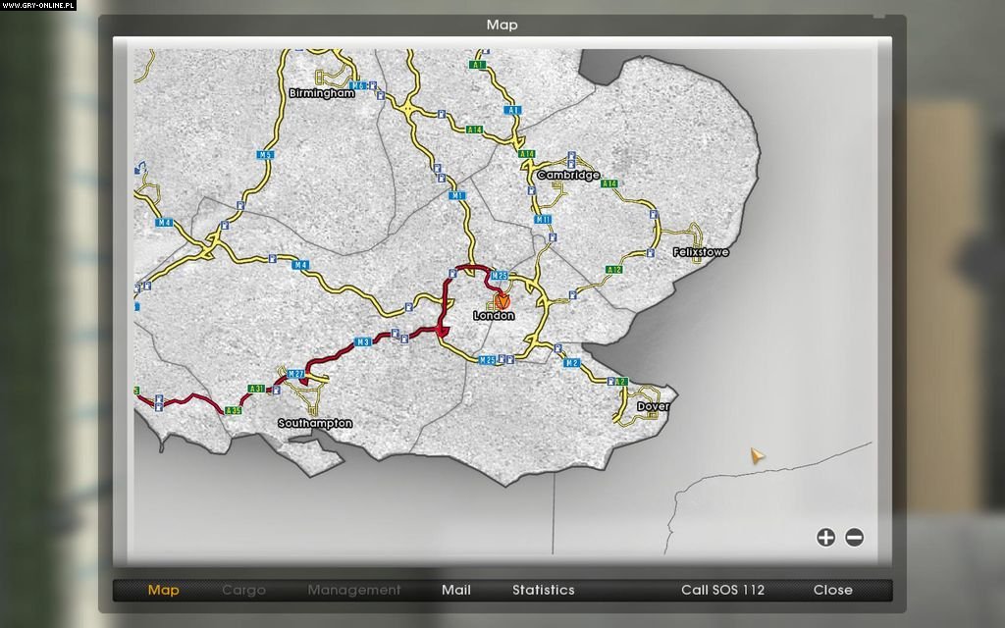This screenshot has height=628, width=1005.
Task: Open the Statistics tab
Action: pos(544,590)
